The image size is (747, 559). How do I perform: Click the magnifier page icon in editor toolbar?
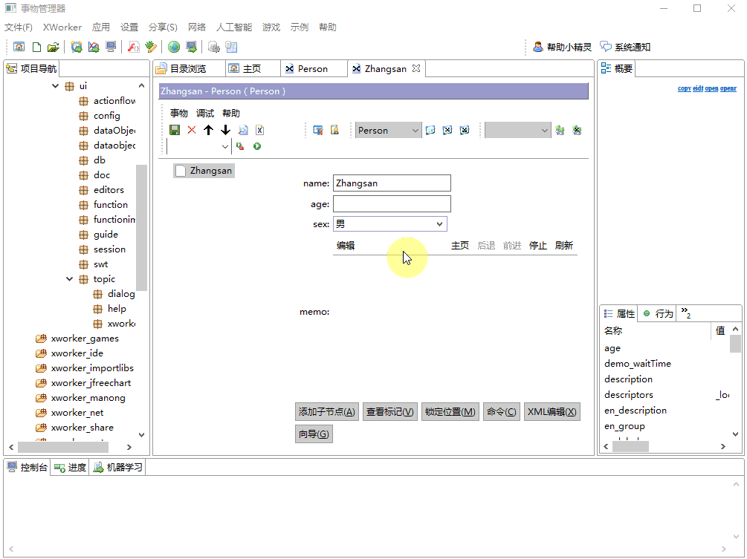click(243, 130)
